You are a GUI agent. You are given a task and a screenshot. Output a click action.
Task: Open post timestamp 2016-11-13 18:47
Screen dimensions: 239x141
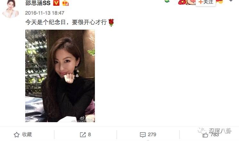click(45, 13)
